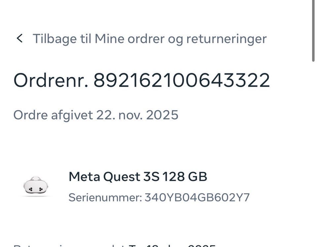Click the 'Ordre afgivet' label text

(x=53, y=115)
